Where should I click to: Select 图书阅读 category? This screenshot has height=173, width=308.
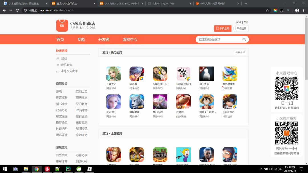pyautogui.click(x=62, y=104)
